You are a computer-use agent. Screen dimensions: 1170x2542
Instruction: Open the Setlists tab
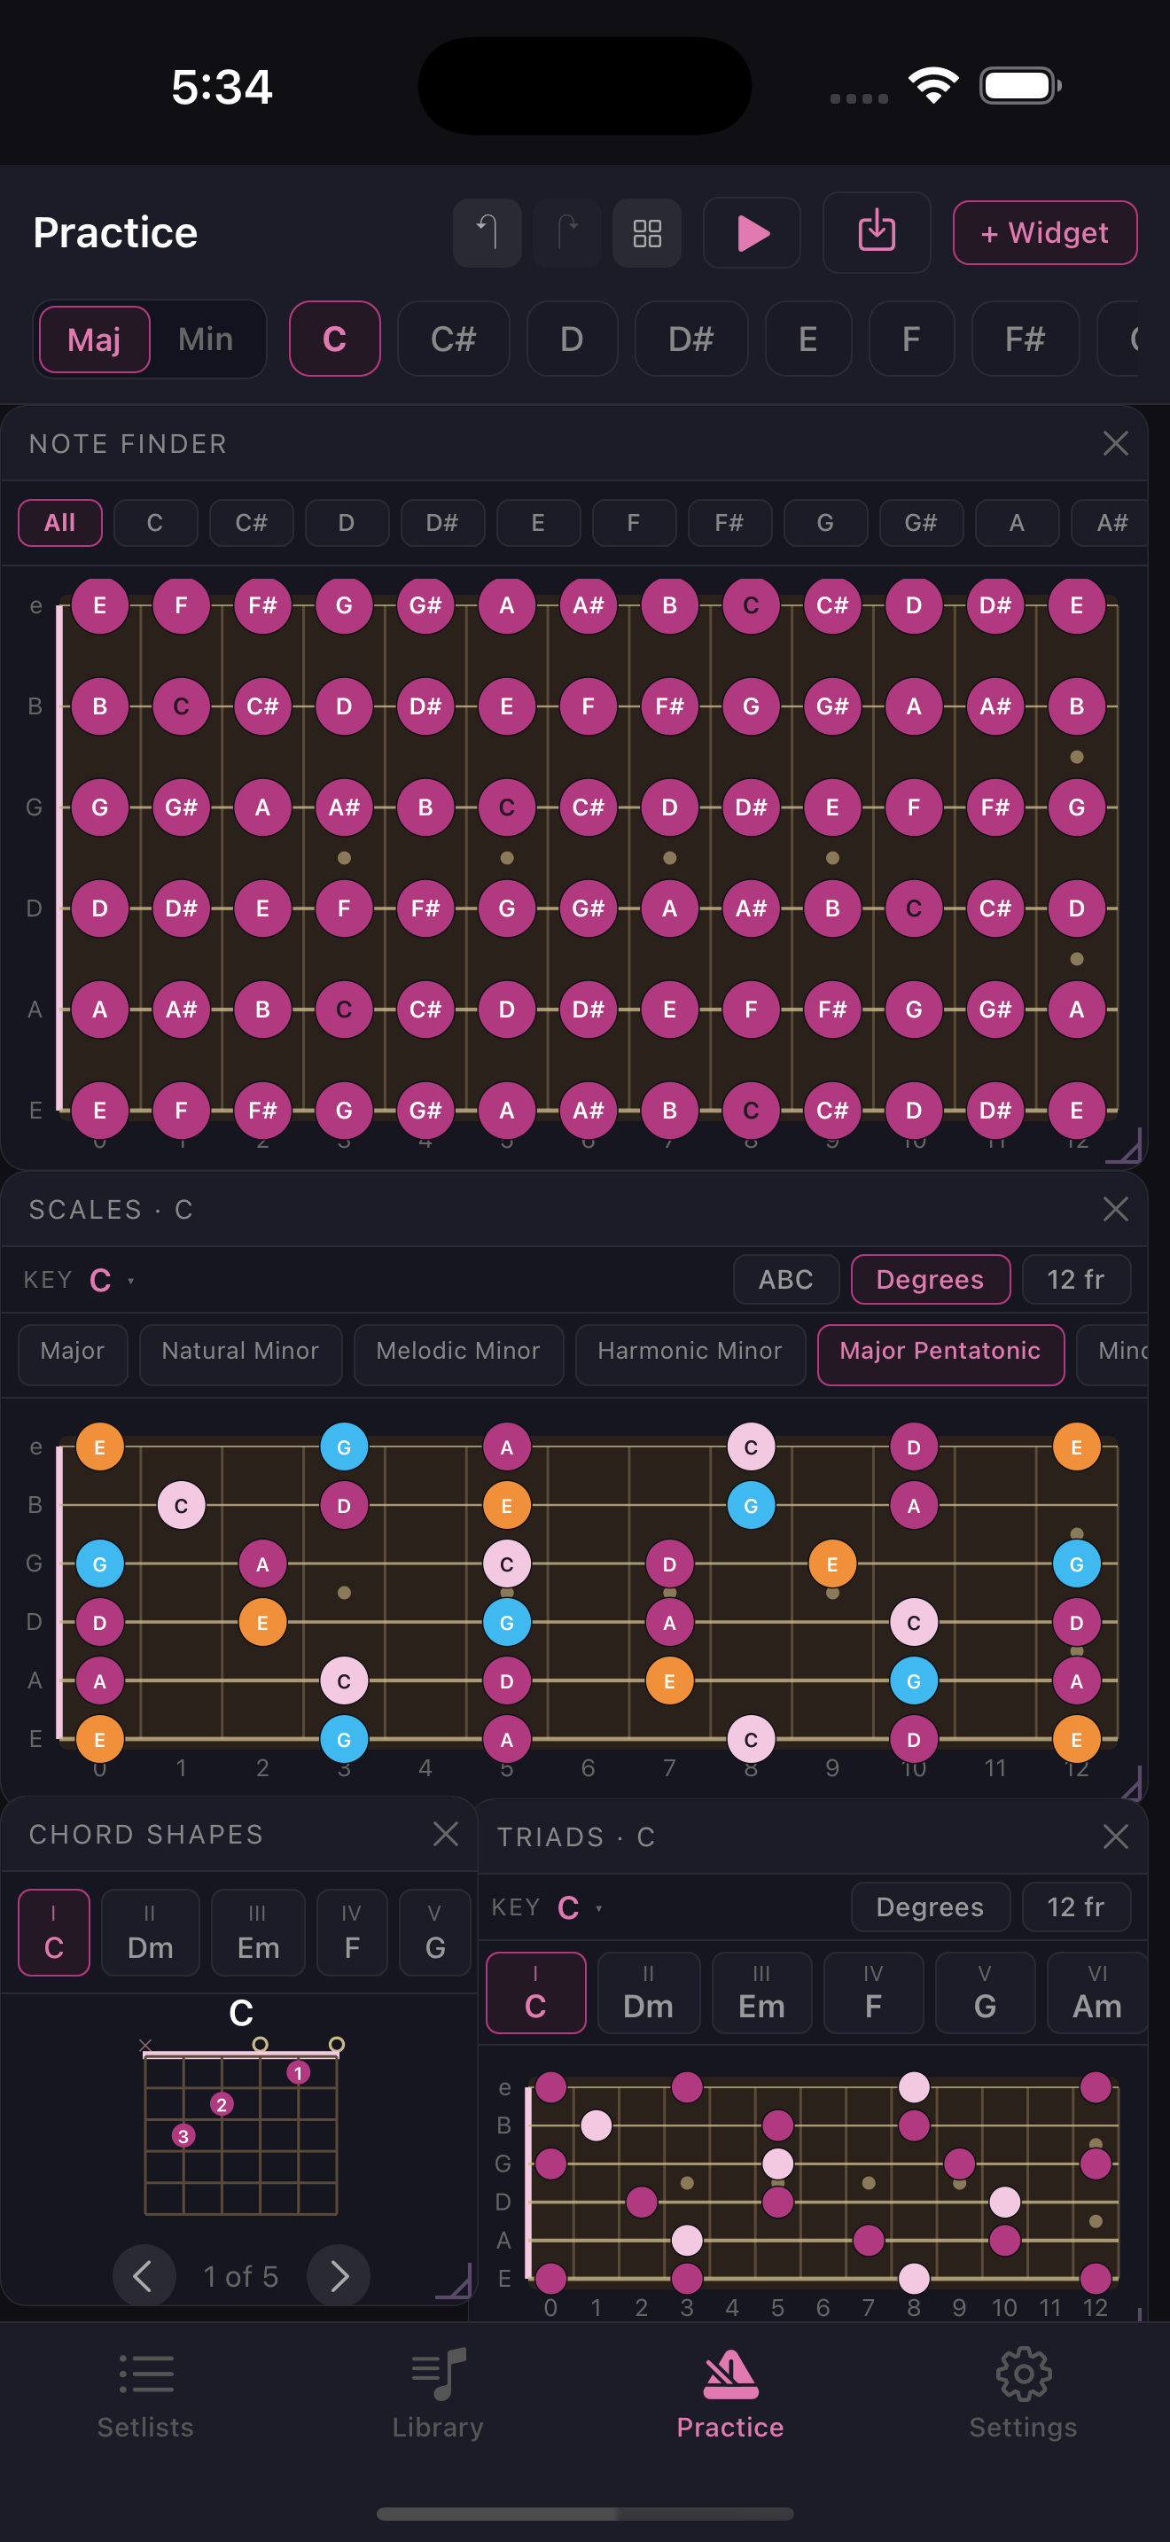(x=146, y=2394)
